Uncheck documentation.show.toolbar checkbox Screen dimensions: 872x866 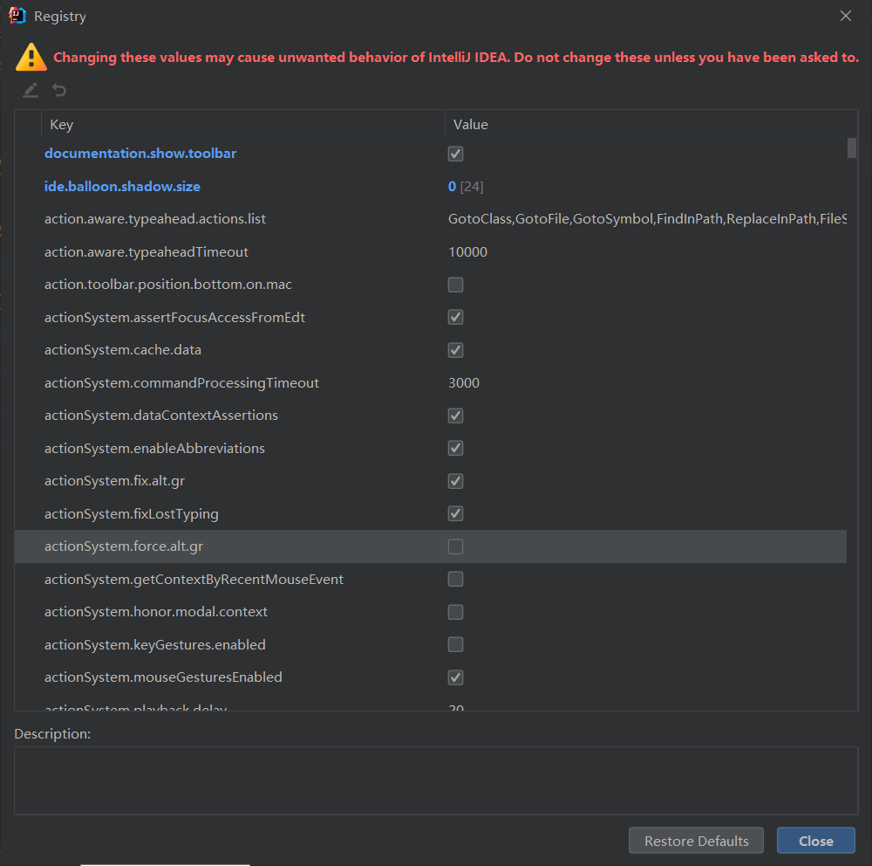point(455,154)
